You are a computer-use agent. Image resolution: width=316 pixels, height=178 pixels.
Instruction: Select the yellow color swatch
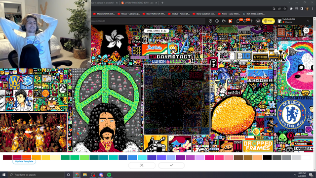(x=46, y=157)
